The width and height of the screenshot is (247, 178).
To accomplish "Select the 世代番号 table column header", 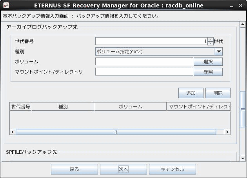I will (x=21, y=107).
